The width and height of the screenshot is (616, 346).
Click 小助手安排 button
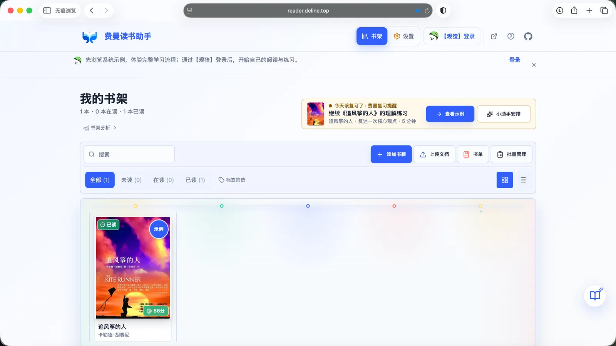tap(504, 114)
